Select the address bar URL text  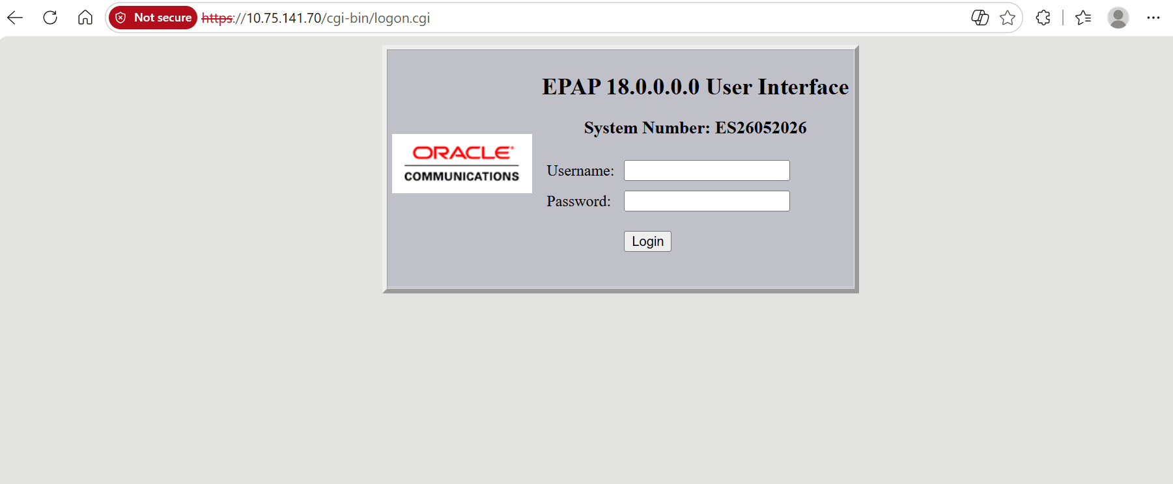tap(316, 18)
